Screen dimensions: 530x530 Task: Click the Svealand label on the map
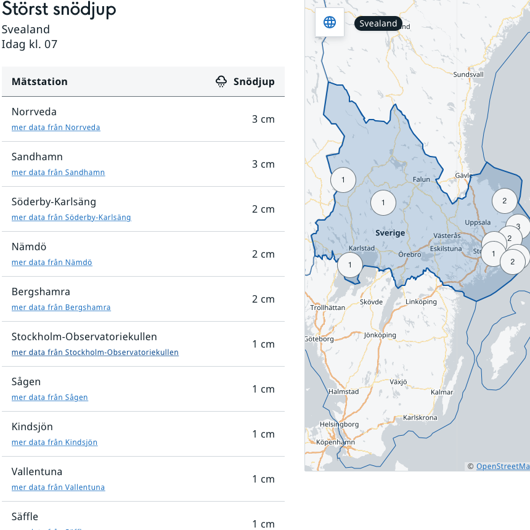378,23
